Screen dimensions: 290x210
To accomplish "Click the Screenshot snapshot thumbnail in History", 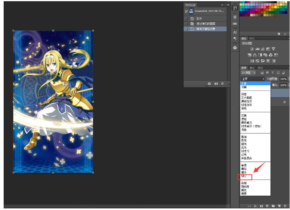I will [x=191, y=11].
